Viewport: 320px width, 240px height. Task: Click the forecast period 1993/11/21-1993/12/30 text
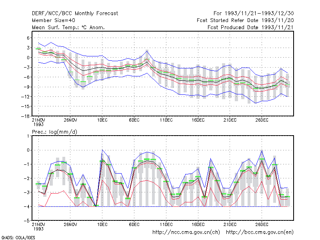254,14
